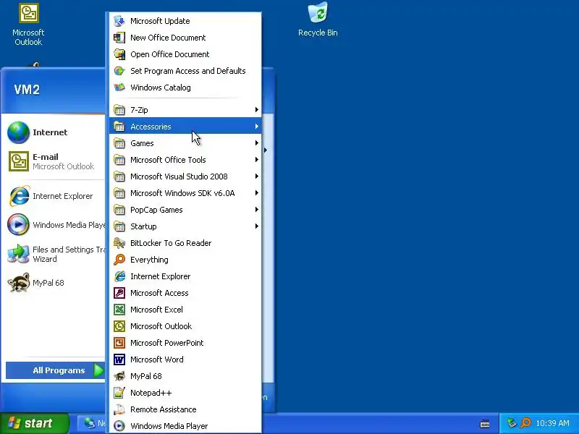Click the on-screen keyboard icon on taskbar

485,423
